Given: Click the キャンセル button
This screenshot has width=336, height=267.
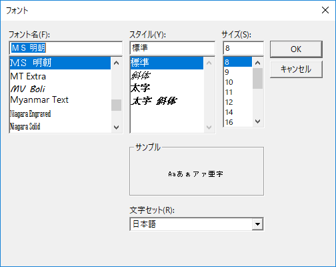Looking at the screenshot, I should click(296, 69).
